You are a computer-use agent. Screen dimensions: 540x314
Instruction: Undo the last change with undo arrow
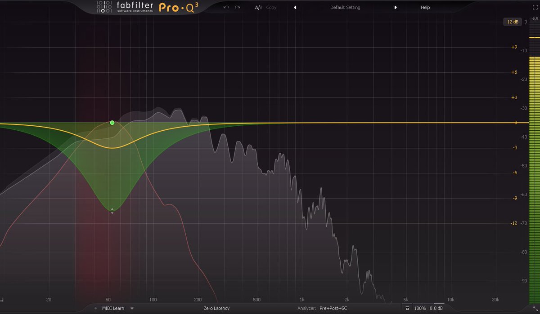click(226, 7)
